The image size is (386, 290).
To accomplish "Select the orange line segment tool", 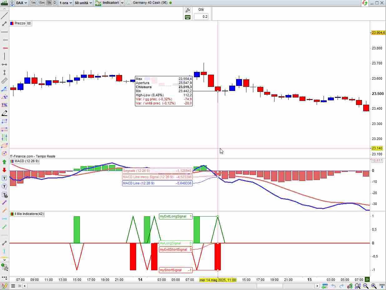I will tap(4, 211).
